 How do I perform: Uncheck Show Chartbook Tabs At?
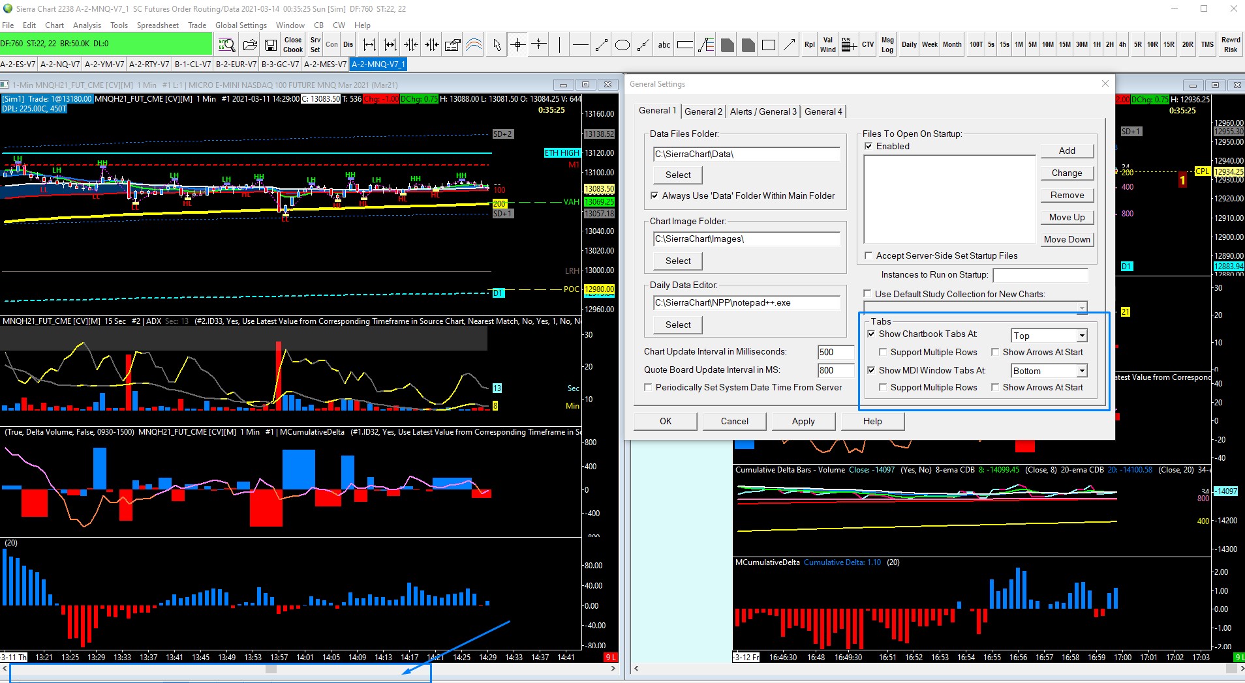pos(871,334)
